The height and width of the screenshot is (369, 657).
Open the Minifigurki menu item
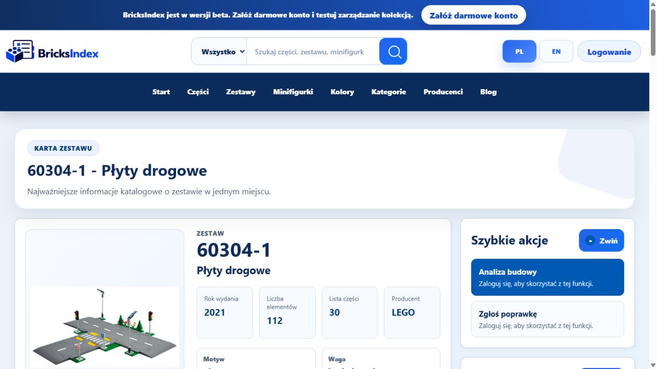click(293, 92)
